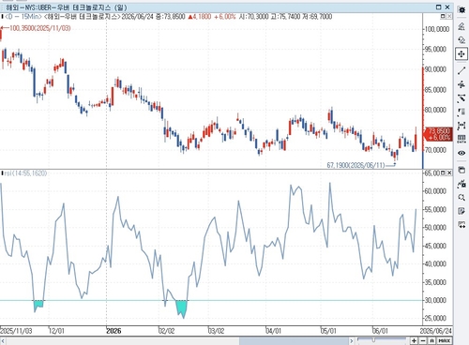Click the chart sync arrows icon
Viewport: 469px width, 345px height.
click(461, 225)
